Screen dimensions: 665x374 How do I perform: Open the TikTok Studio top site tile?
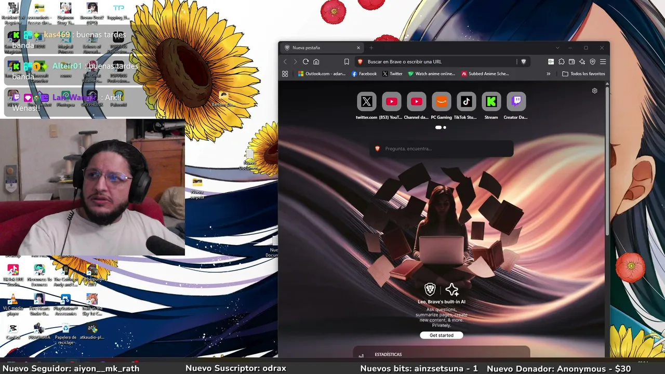click(467, 102)
